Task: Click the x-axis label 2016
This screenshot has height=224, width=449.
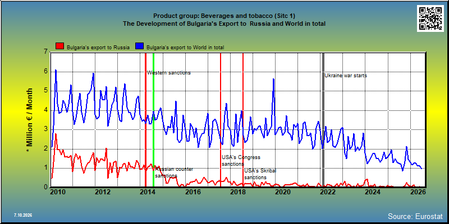Action: [193, 192]
